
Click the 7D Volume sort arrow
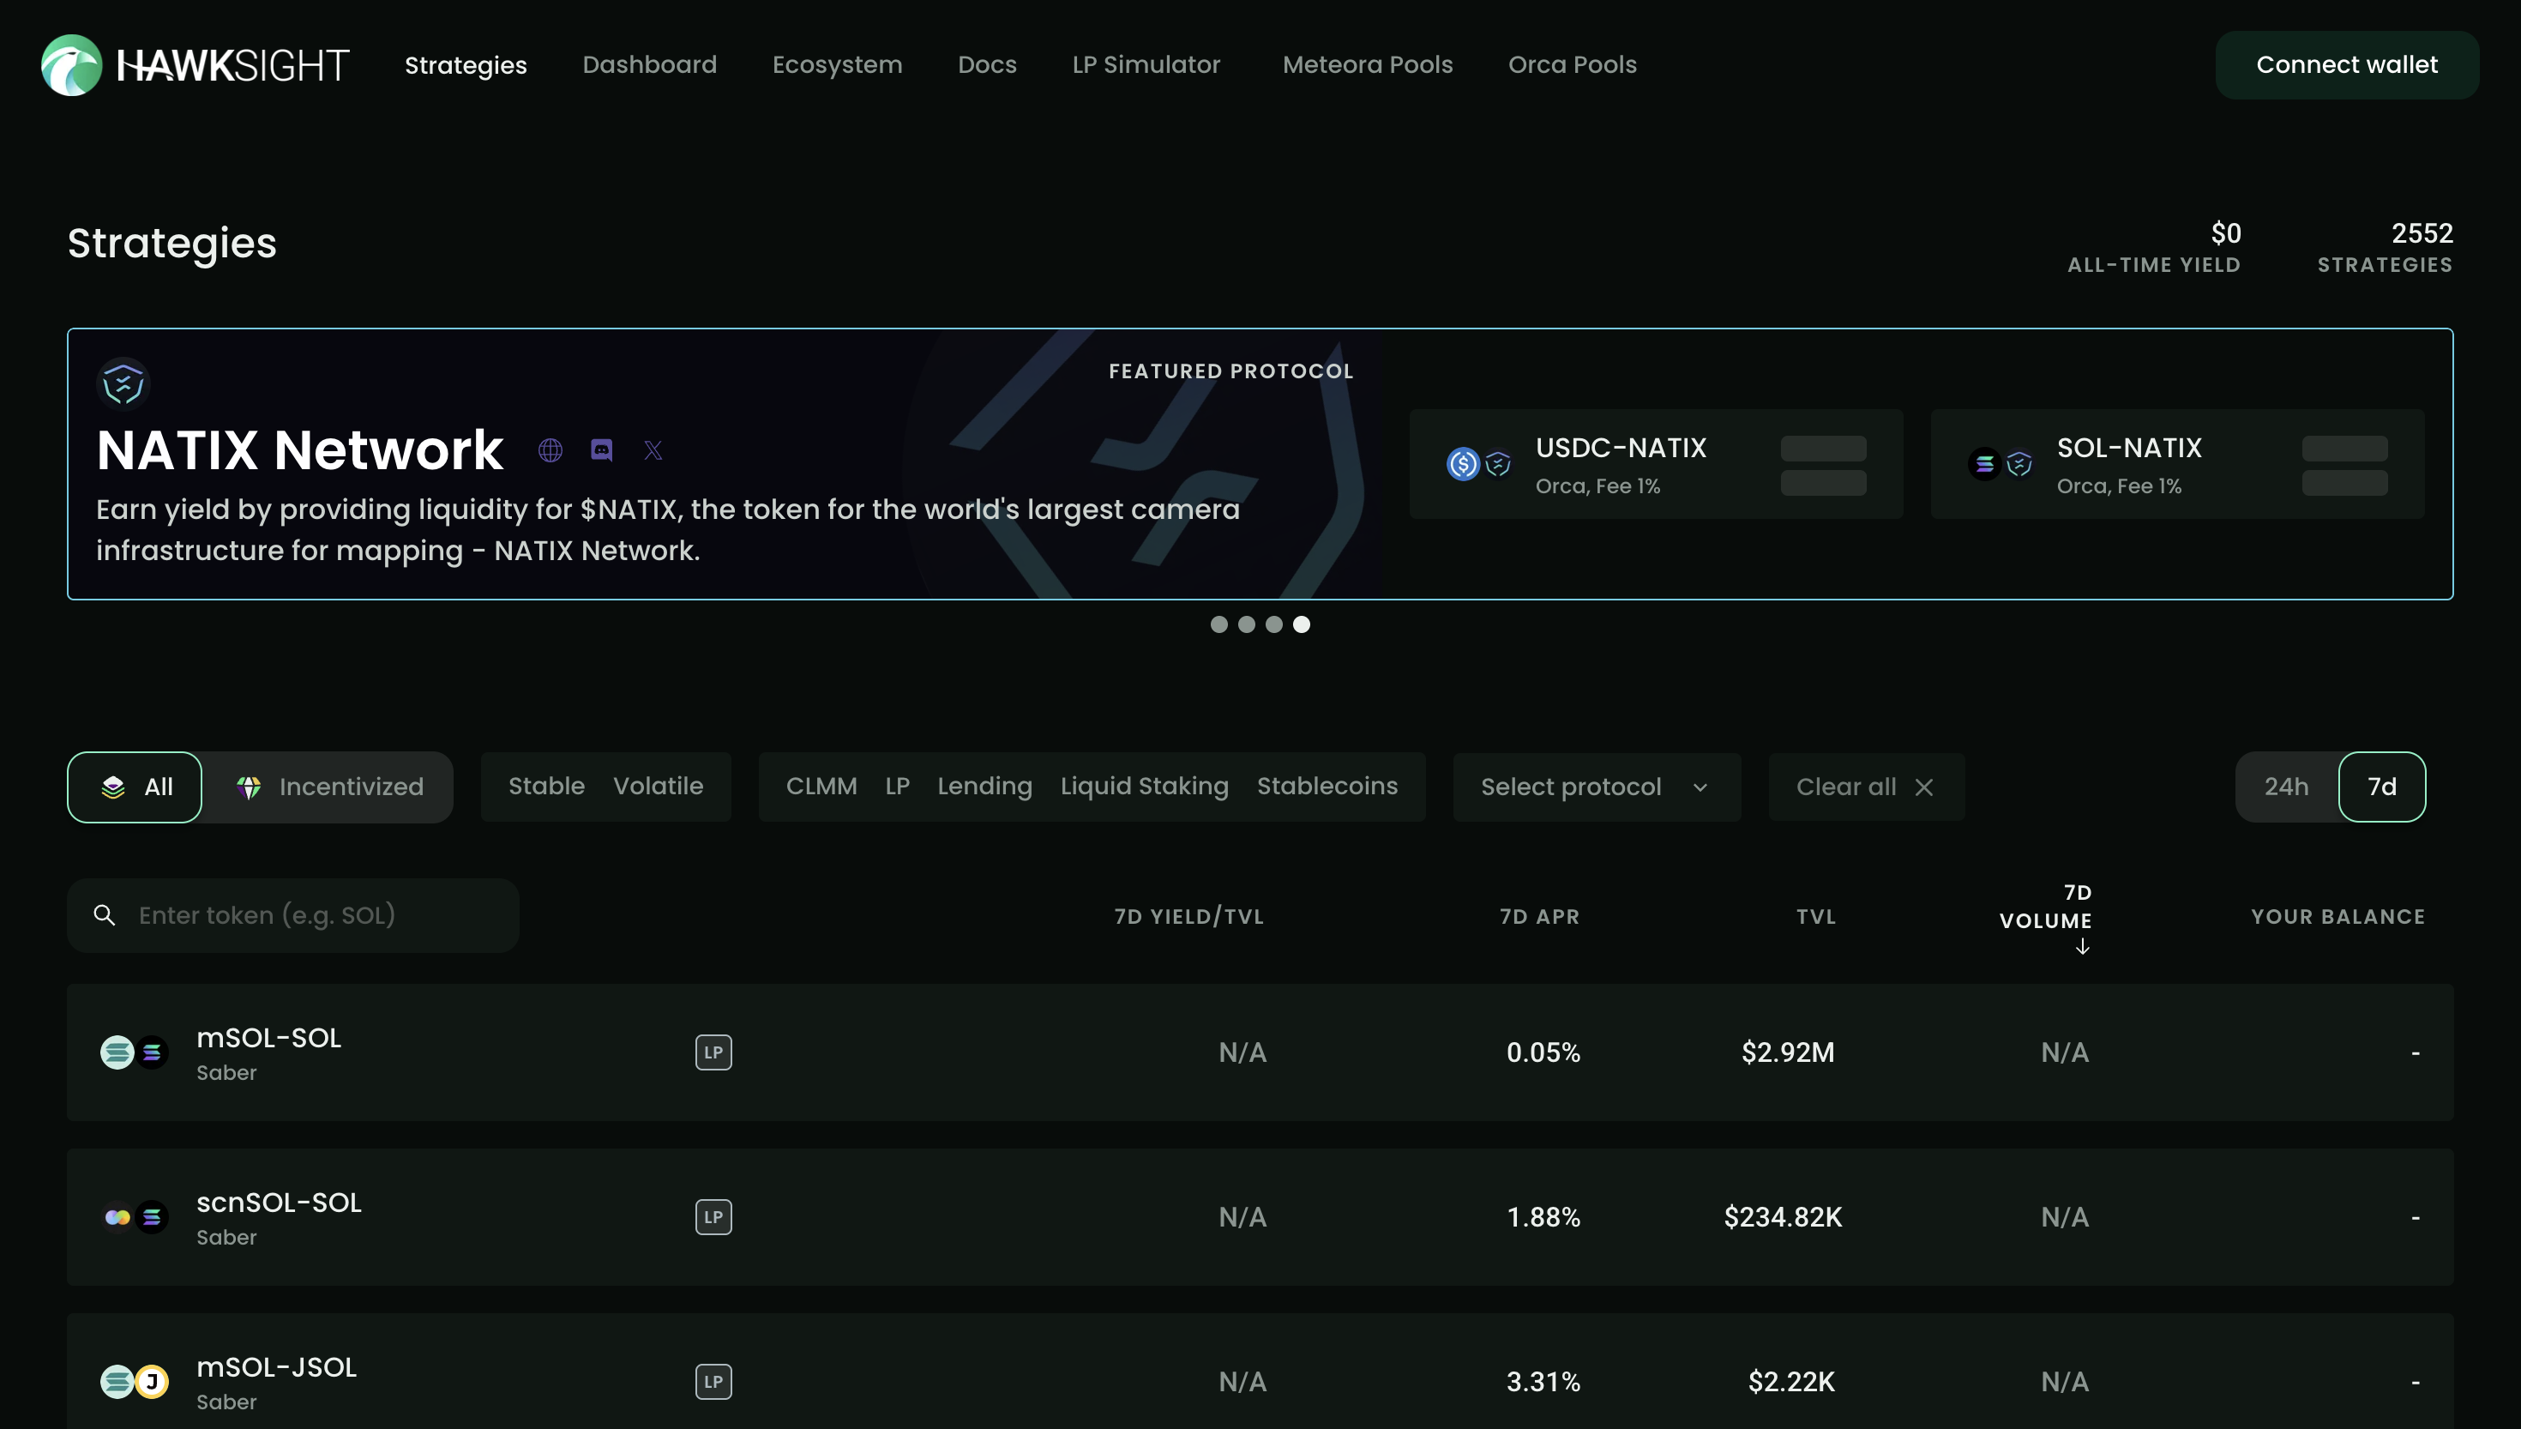[x=2082, y=947]
